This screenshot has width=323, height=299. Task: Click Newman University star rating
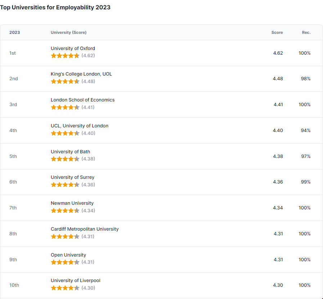coord(65,211)
